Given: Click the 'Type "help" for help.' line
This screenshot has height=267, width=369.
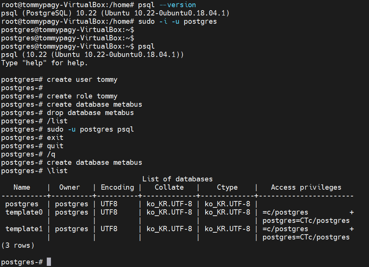Looking at the screenshot, I should click(44, 63).
